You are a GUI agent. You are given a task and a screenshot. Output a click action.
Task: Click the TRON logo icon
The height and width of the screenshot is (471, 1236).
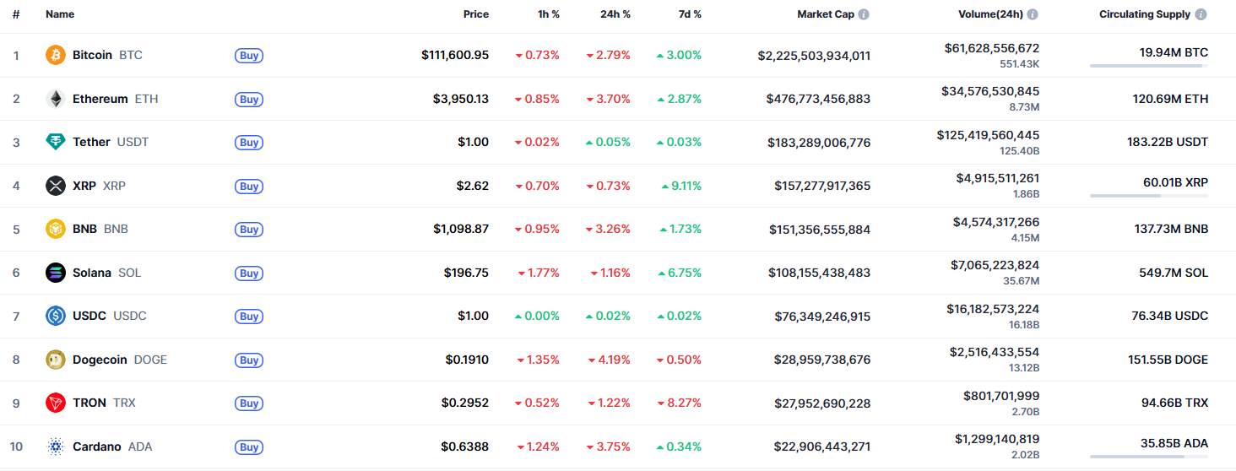55,403
